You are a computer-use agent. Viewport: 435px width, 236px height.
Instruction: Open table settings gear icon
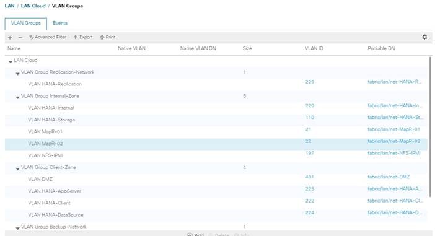click(x=424, y=37)
